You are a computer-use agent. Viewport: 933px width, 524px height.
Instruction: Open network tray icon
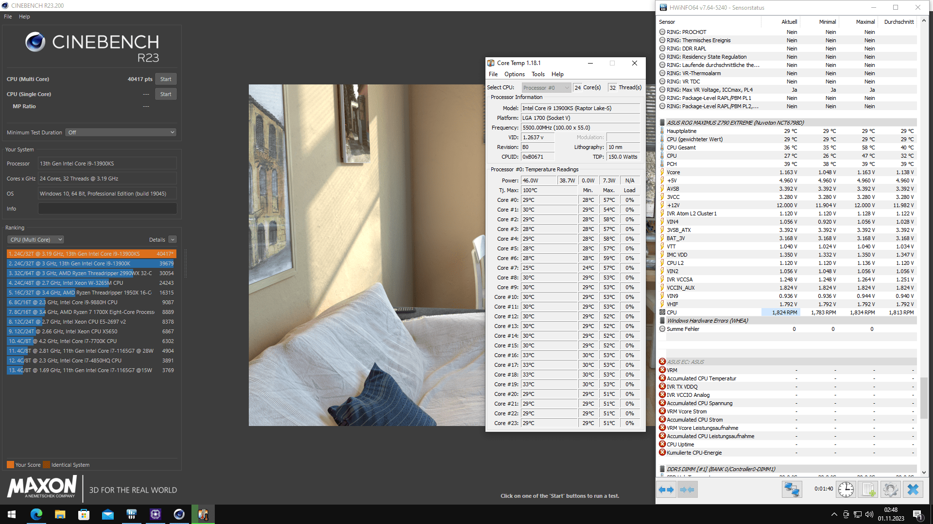click(x=858, y=514)
